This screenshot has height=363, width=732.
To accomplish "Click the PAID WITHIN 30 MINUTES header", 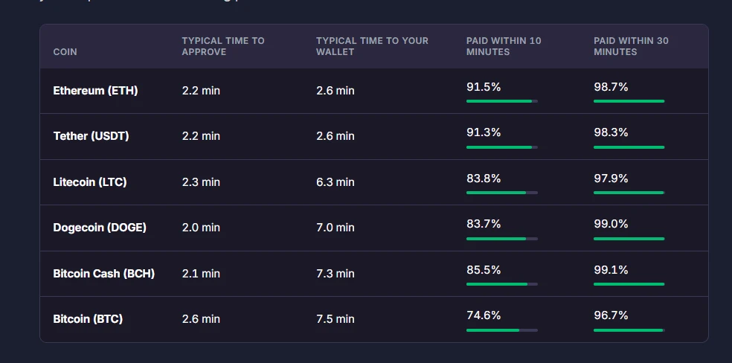I will click(631, 46).
